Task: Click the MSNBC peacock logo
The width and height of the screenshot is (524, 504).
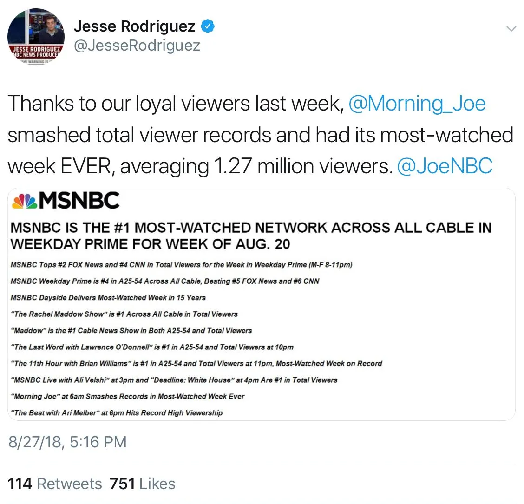Action: click(24, 200)
